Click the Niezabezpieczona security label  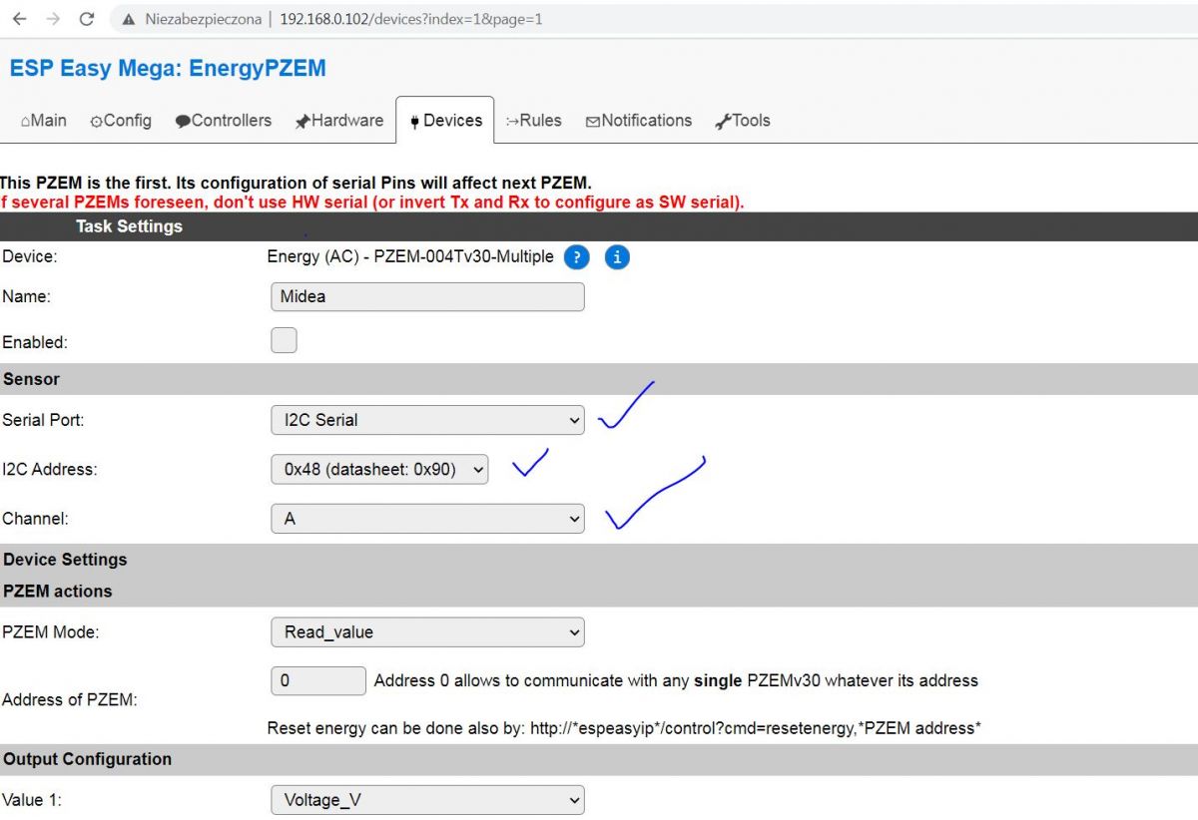click(203, 19)
